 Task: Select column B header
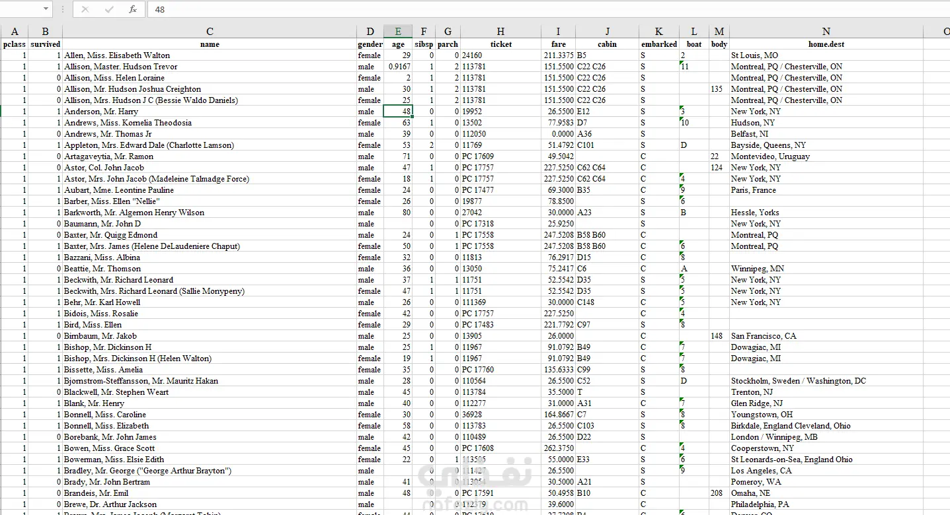[x=45, y=31]
